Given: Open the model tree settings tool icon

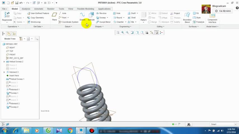Looking at the screenshot, I should [21, 39].
